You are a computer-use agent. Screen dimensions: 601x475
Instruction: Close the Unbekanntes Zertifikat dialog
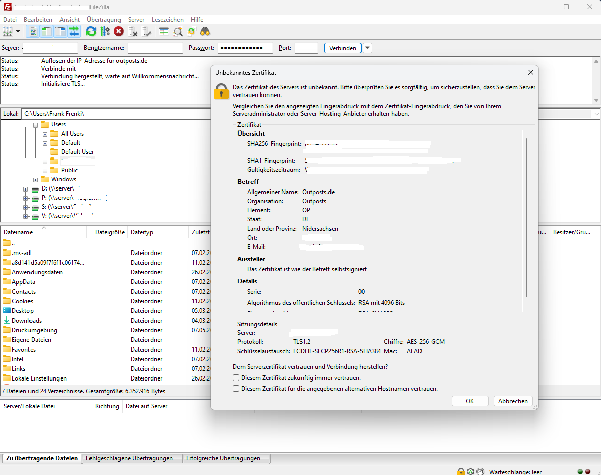pos(530,73)
